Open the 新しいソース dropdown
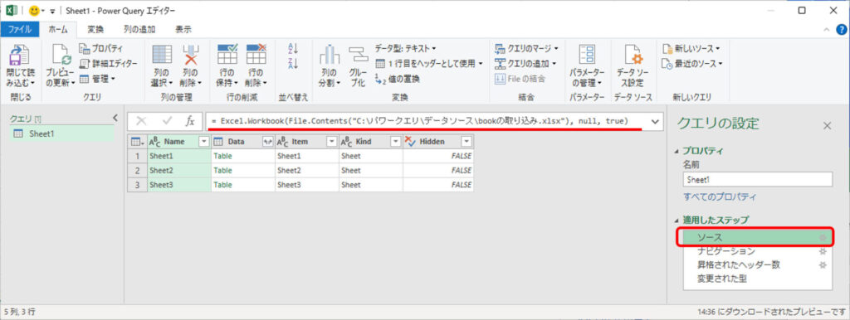 tap(691, 49)
